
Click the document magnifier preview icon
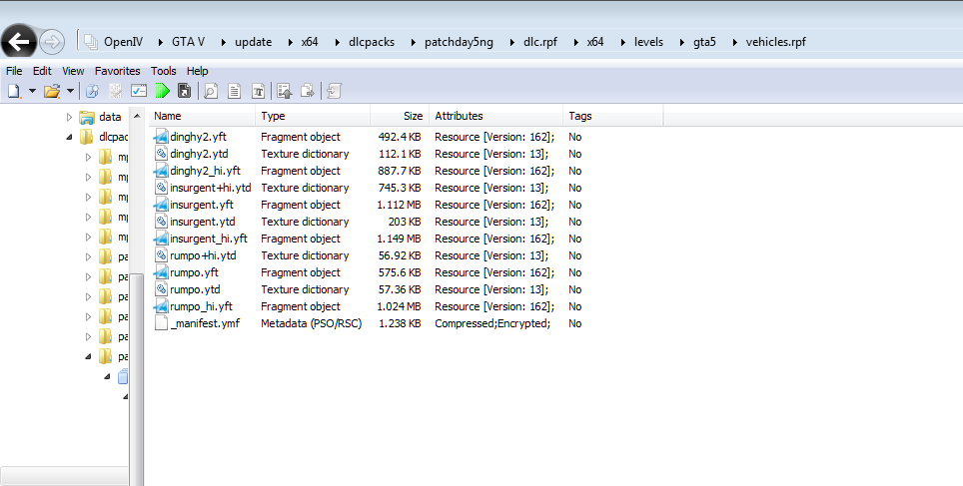[x=211, y=92]
